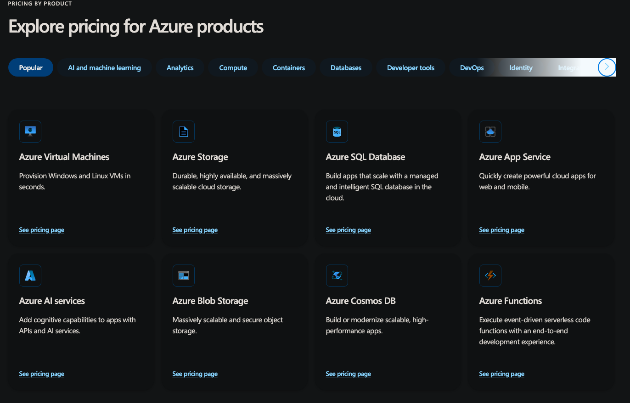
Task: Switch to AI and machine learning tab
Action: (104, 68)
